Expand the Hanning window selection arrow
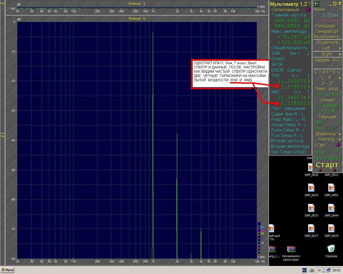Image resolution: width=343 pixels, height=274 pixels. (340, 139)
